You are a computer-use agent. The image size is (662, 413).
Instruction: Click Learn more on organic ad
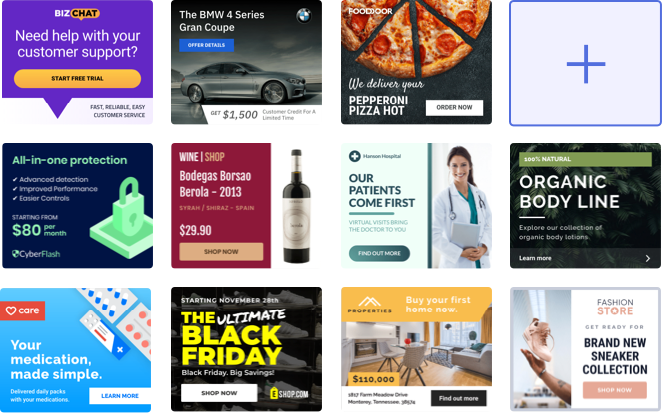coord(535,258)
